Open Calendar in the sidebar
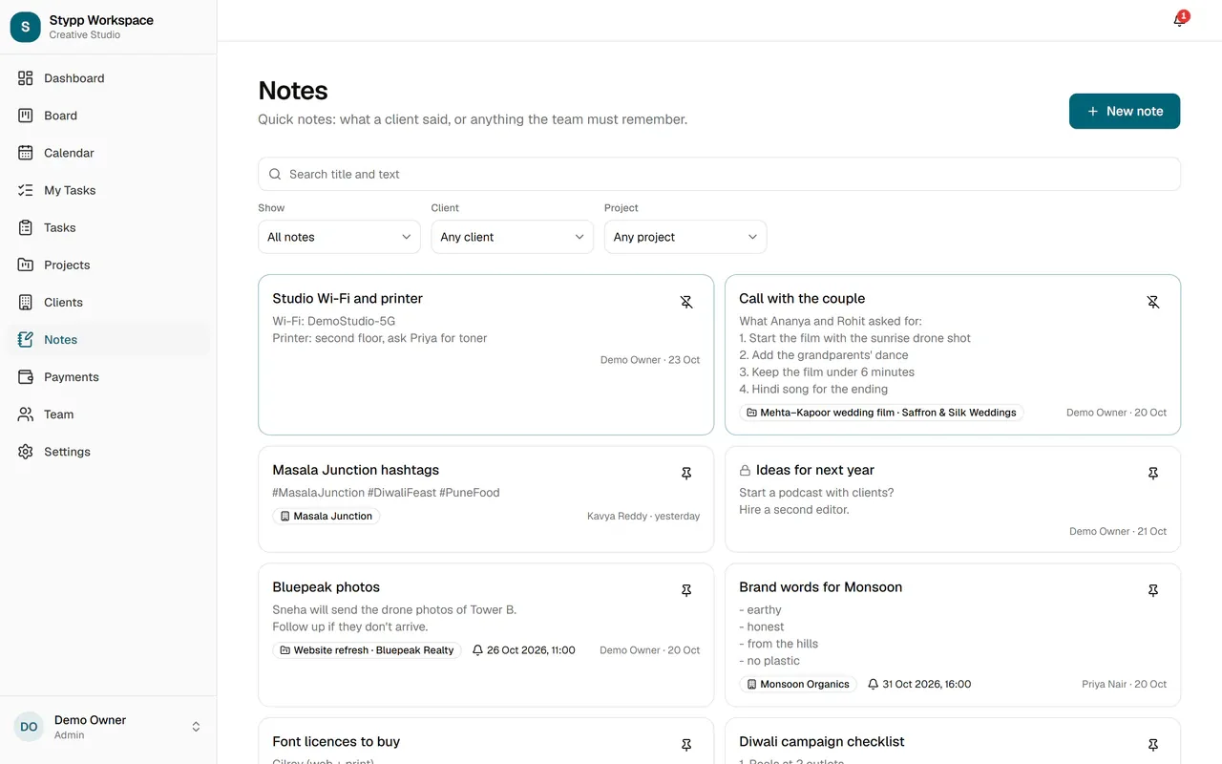This screenshot has height=764, width=1222. [108, 153]
